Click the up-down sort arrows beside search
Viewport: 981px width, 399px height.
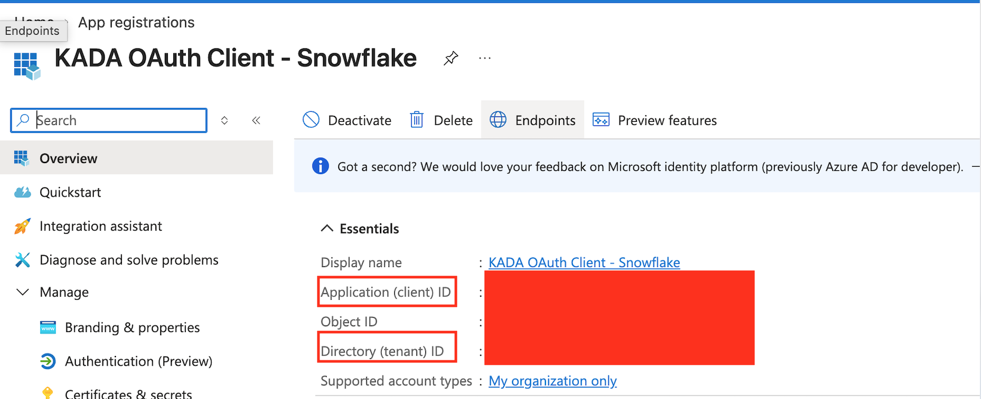pos(225,120)
